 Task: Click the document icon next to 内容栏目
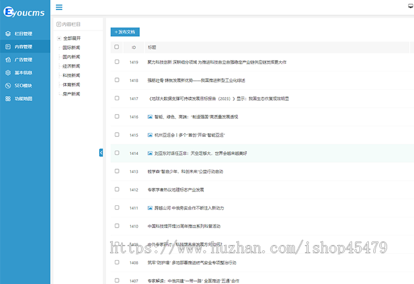tap(59, 24)
